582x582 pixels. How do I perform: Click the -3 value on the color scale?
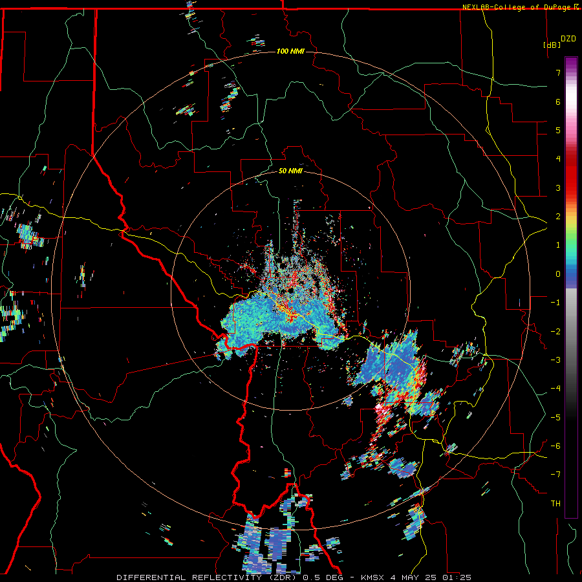[x=555, y=360]
